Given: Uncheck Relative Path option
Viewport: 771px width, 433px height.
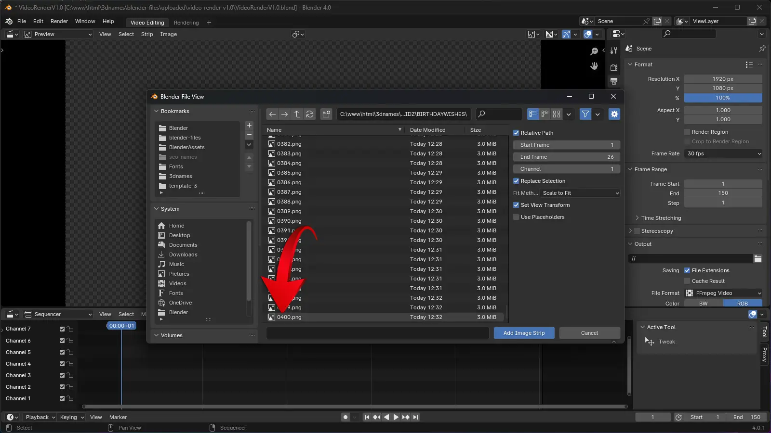Looking at the screenshot, I should pos(516,133).
